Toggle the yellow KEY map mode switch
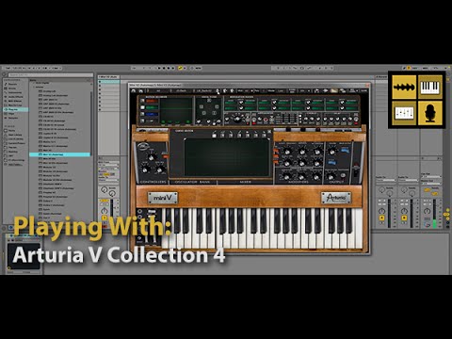 click(408, 68)
